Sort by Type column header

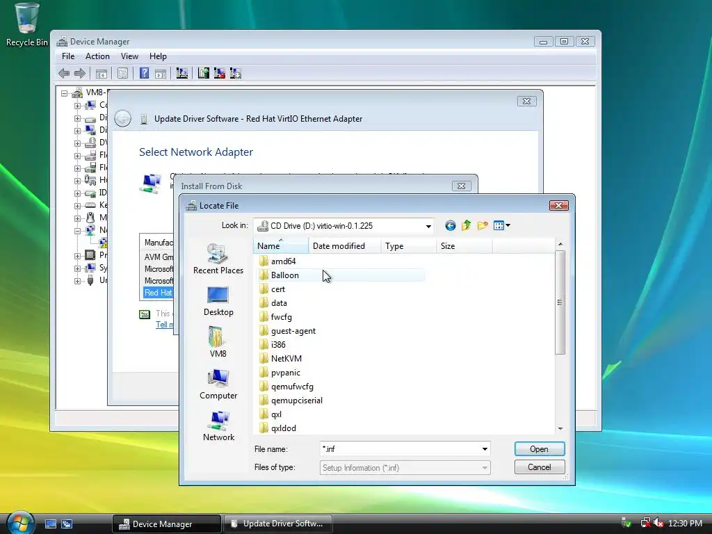409,245
